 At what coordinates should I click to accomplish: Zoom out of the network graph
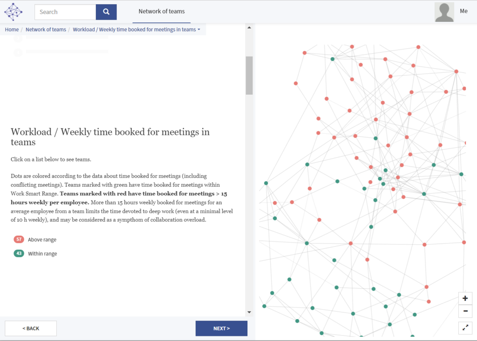coord(465,311)
